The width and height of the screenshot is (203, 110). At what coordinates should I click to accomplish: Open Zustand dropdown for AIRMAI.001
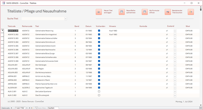point(175,77)
